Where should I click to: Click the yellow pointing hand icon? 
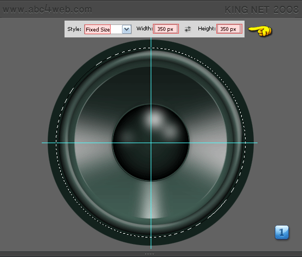[260, 31]
